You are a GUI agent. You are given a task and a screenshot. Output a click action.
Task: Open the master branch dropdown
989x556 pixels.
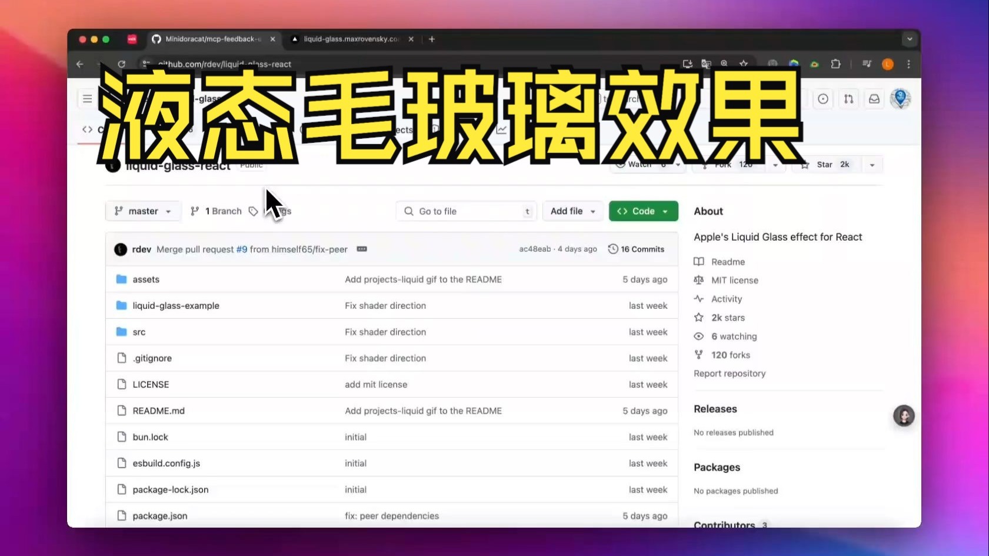coord(142,211)
